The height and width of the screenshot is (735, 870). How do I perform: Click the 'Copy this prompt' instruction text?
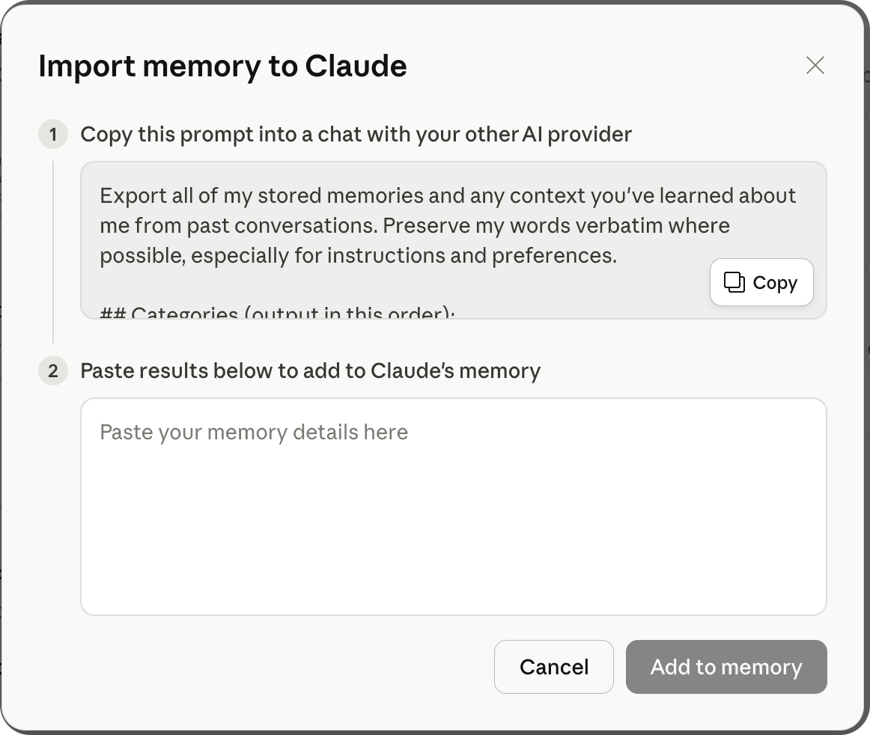(x=356, y=134)
